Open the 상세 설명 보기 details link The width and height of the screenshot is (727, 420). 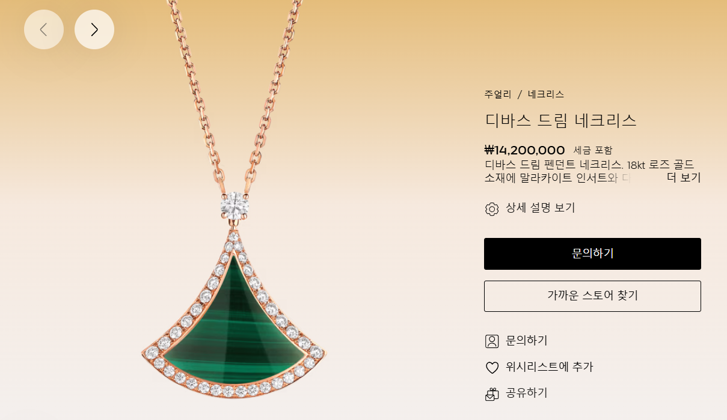point(541,208)
